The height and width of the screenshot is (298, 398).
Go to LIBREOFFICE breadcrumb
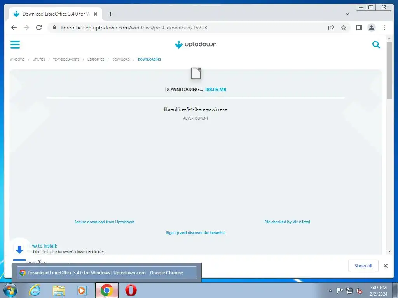[96, 59]
